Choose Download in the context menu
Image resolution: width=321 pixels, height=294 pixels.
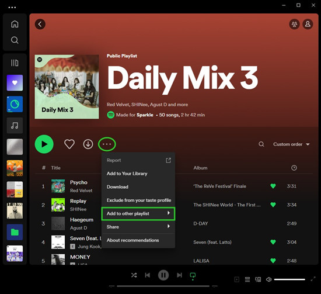pos(138,187)
